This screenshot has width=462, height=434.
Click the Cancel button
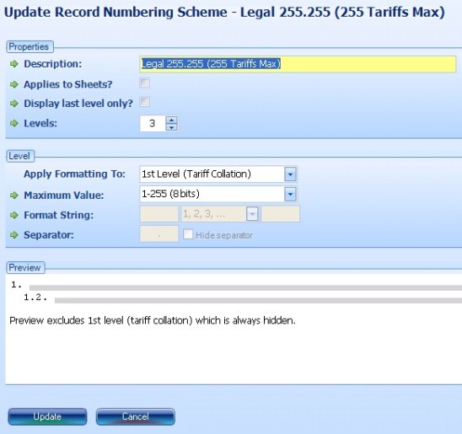tap(136, 416)
